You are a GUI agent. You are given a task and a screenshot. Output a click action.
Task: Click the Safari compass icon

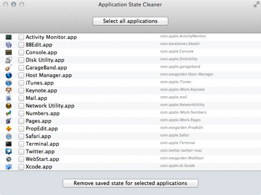(9, 136)
